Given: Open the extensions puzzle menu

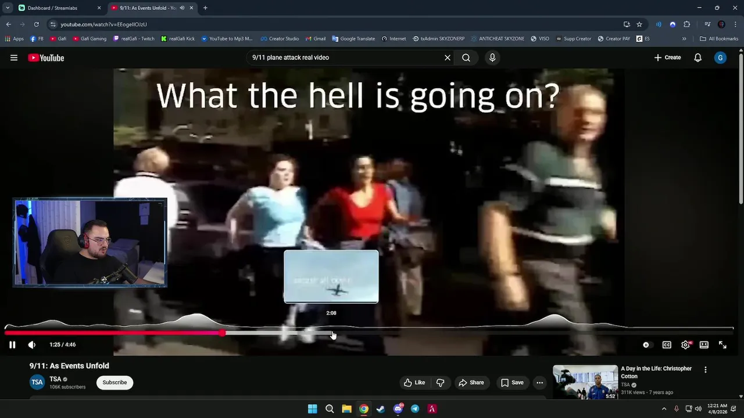Looking at the screenshot, I should pyautogui.click(x=687, y=24).
